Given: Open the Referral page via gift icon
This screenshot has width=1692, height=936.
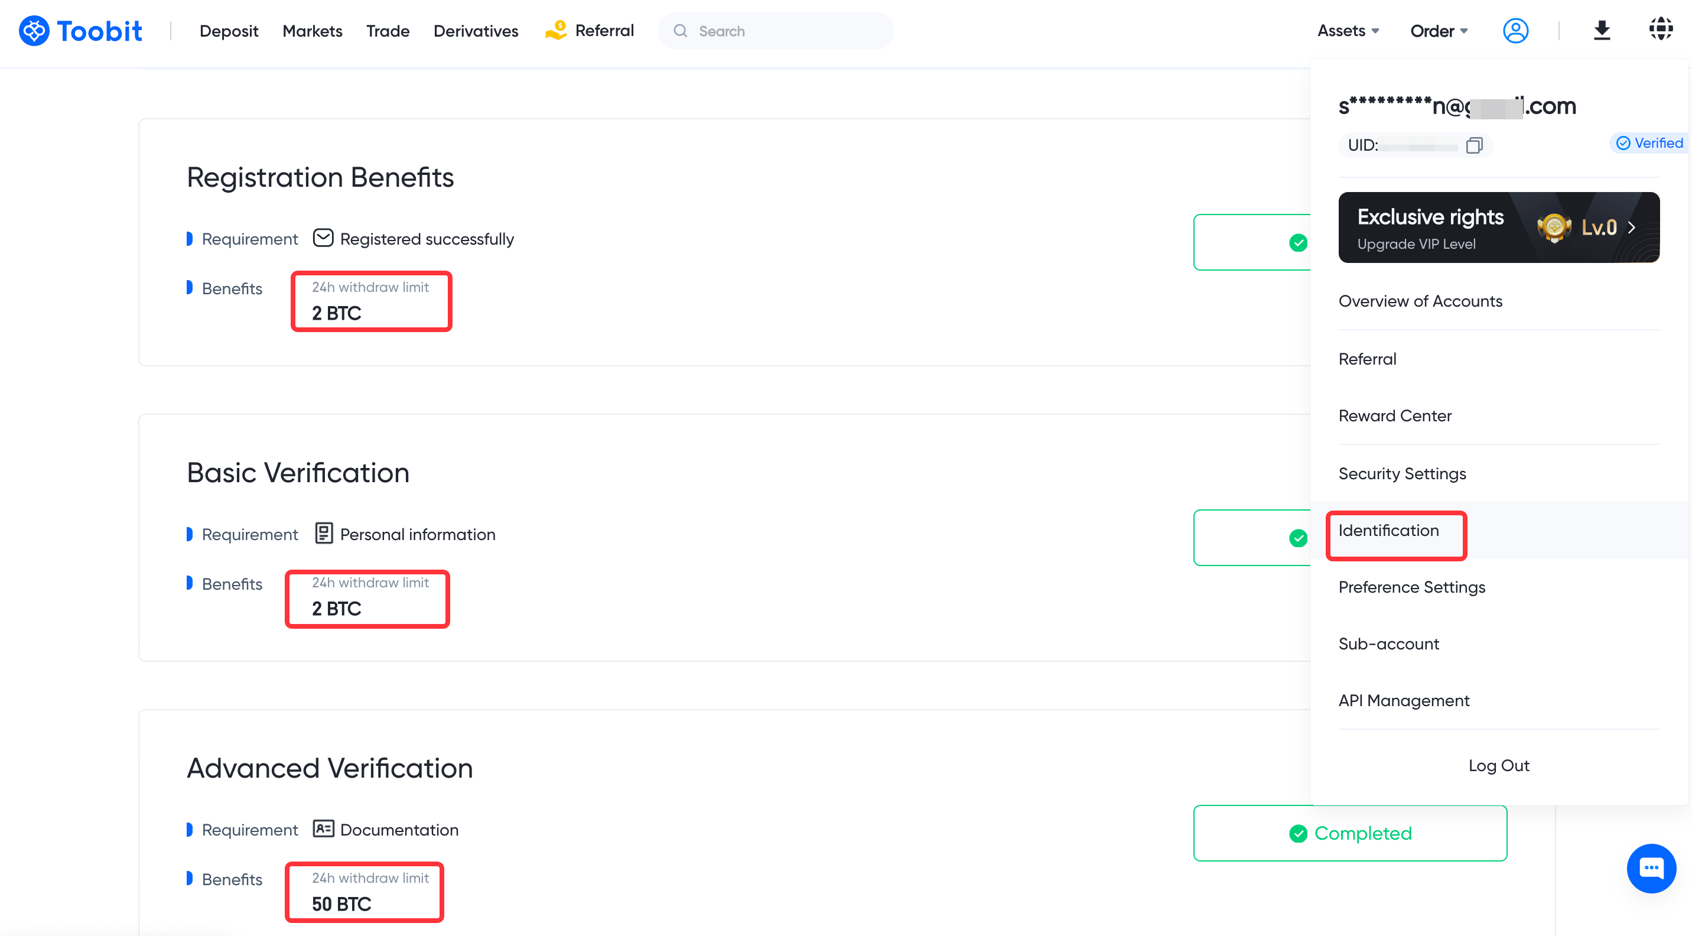Looking at the screenshot, I should point(556,30).
